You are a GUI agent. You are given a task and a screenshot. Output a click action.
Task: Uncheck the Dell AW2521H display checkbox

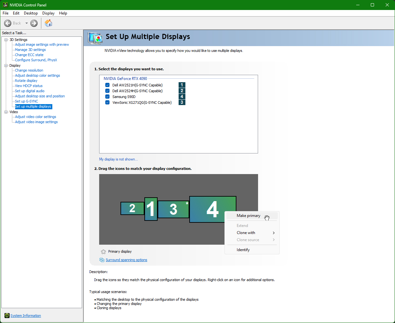[107, 85]
